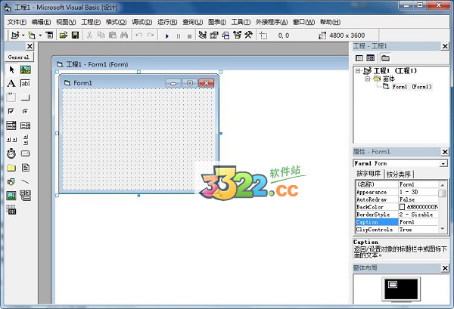Select the Shape control tool
Screen dimensions: 454x309
coord(11,181)
